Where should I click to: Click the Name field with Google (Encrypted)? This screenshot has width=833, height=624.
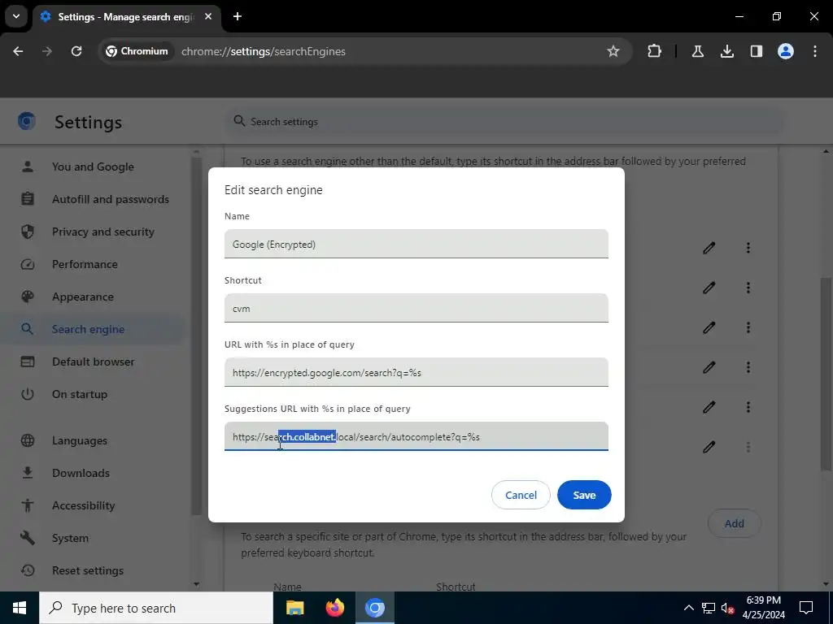click(x=416, y=244)
